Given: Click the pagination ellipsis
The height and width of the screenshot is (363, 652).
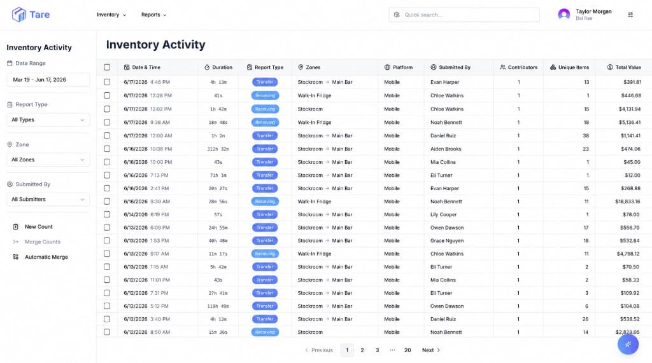Looking at the screenshot, I should point(392,350).
